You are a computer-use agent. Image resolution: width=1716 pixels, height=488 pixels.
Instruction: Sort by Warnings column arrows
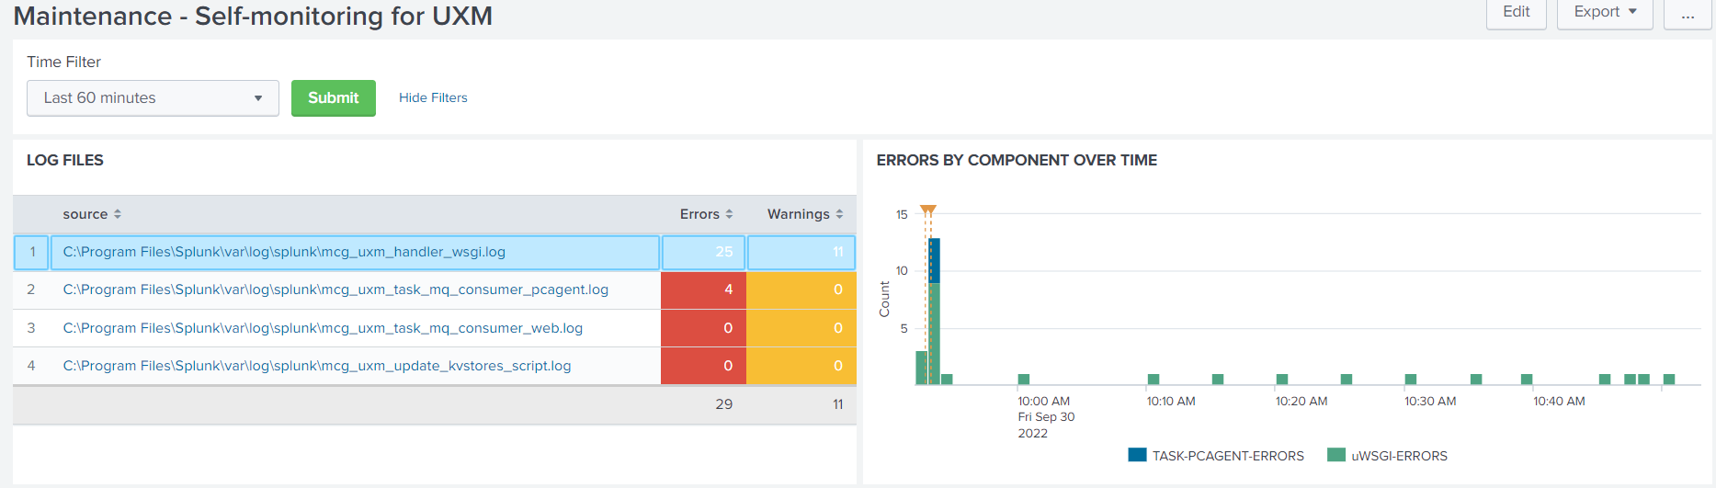tap(839, 214)
